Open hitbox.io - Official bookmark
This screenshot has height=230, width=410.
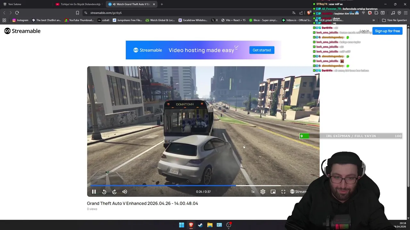tap(297, 20)
